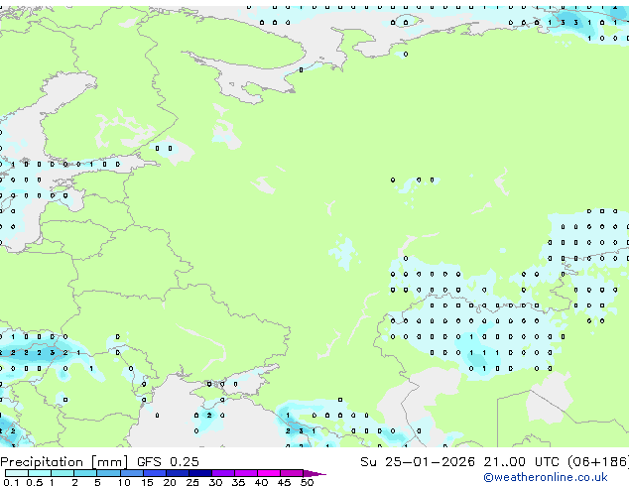The image size is (629, 486).
Task: Pick the 10 to 15 mm legend swatch
Action: coord(132,473)
